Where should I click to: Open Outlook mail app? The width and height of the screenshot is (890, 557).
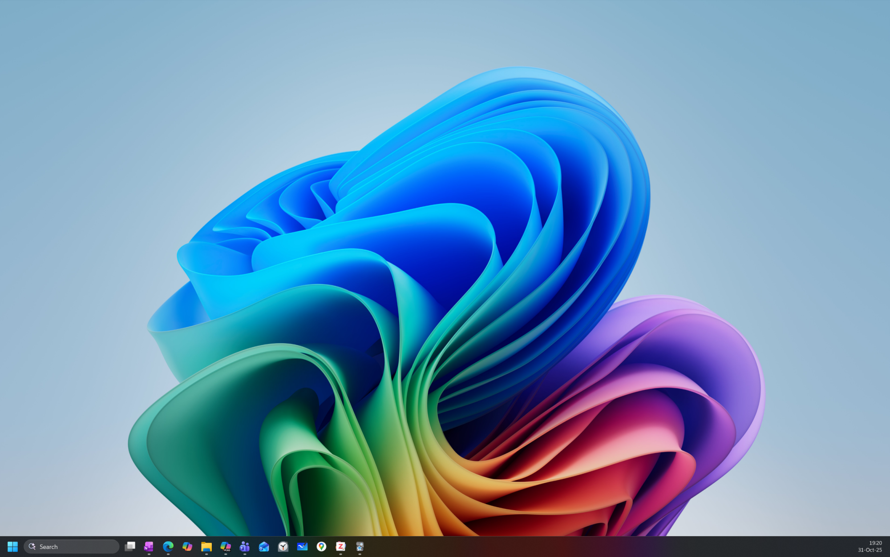pos(264,546)
